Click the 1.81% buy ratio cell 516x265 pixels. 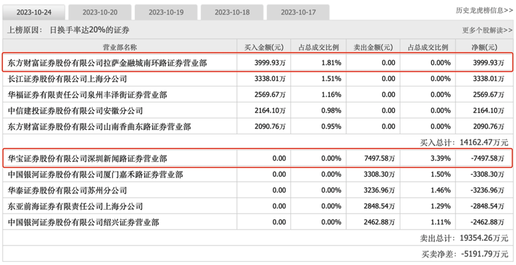pos(331,63)
